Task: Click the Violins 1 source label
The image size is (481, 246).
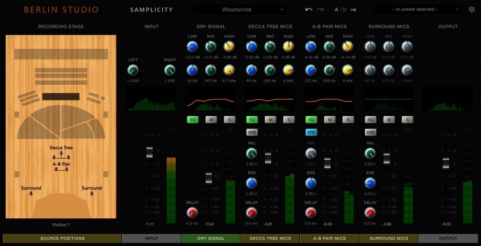Action: coord(61,225)
